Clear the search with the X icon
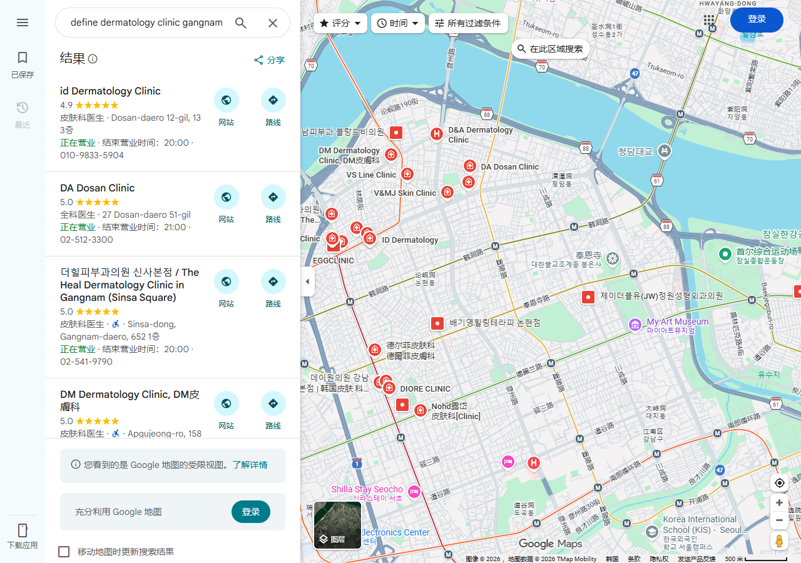Screen dimensions: 801x563 273,23
